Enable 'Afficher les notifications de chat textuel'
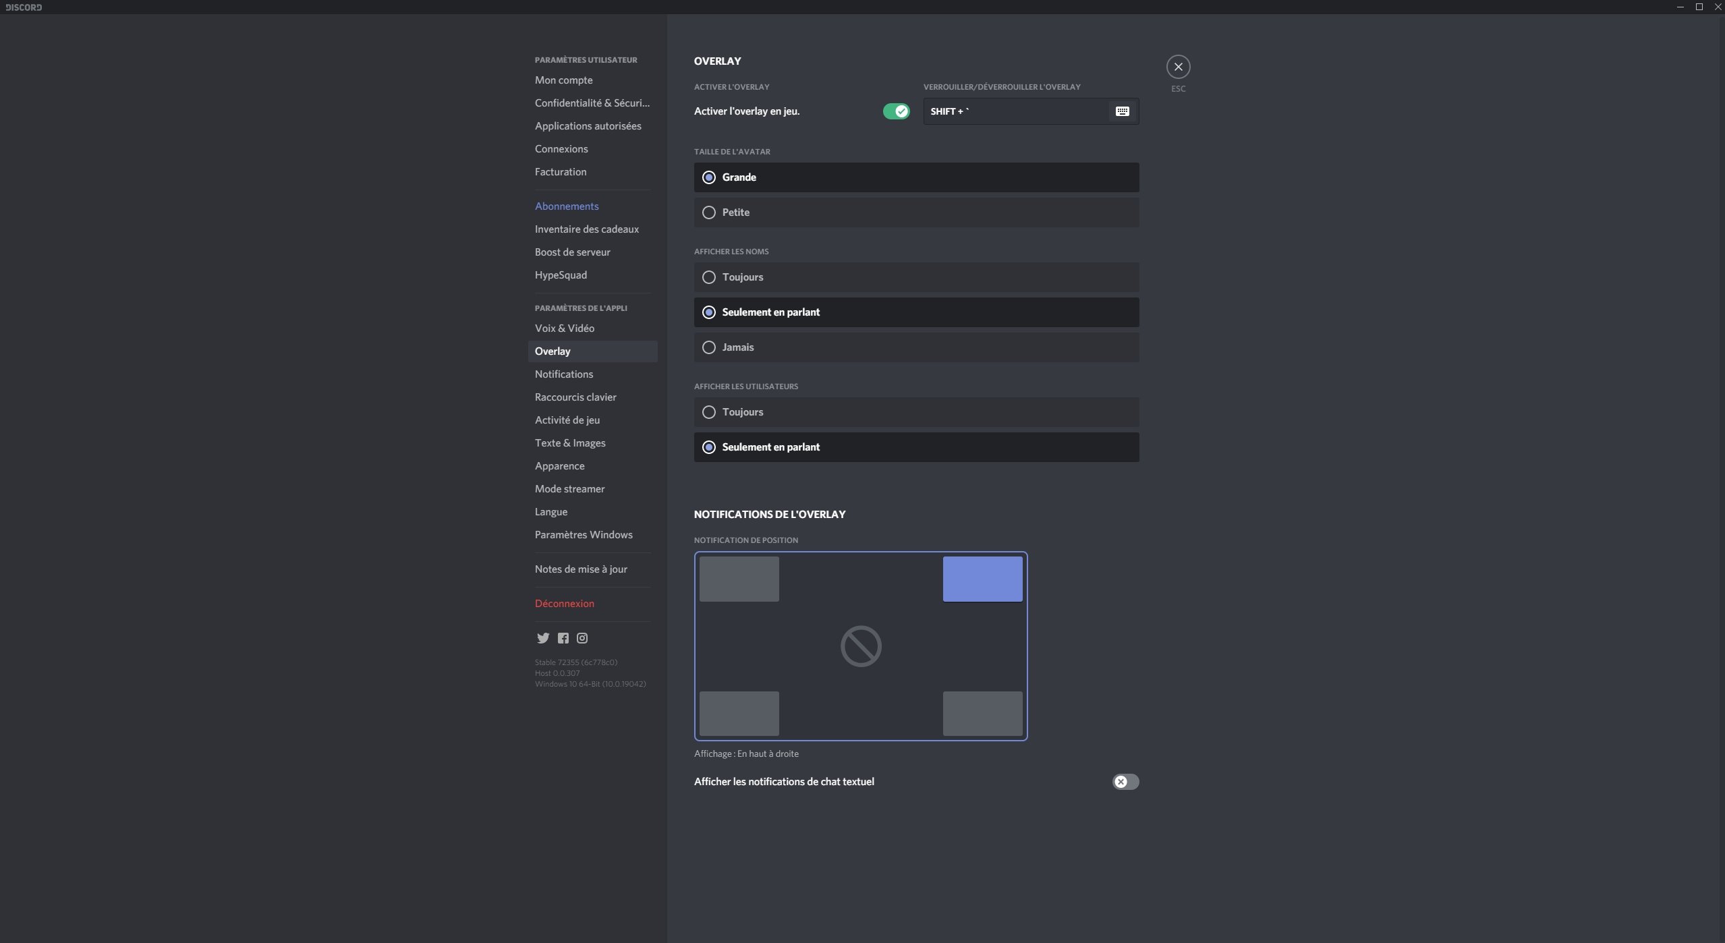 tap(1125, 781)
